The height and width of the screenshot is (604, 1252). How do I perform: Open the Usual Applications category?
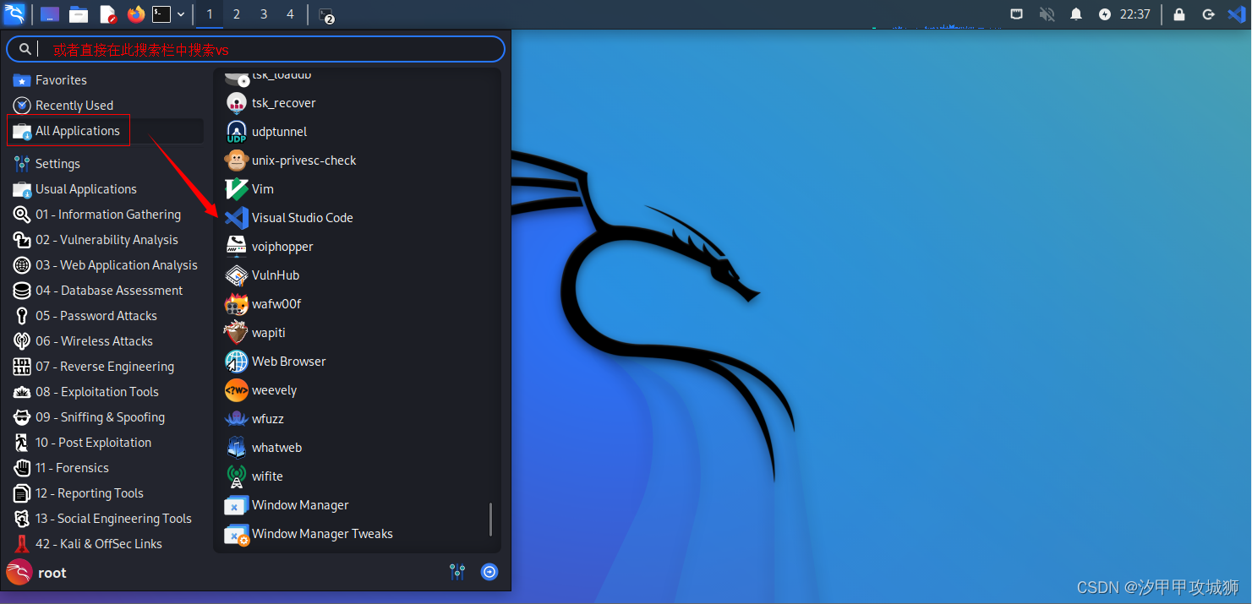107,189
